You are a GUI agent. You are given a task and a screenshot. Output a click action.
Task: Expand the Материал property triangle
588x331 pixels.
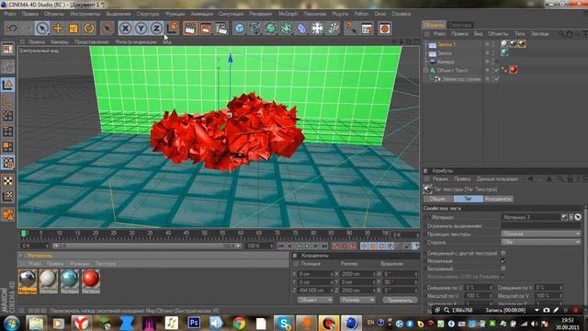click(x=429, y=217)
